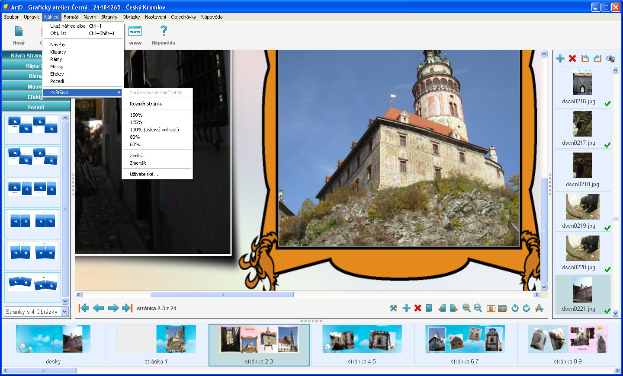Expand the Zvětšení submenu entry
Image resolution: width=623 pixels, height=376 pixels.
tap(83, 92)
